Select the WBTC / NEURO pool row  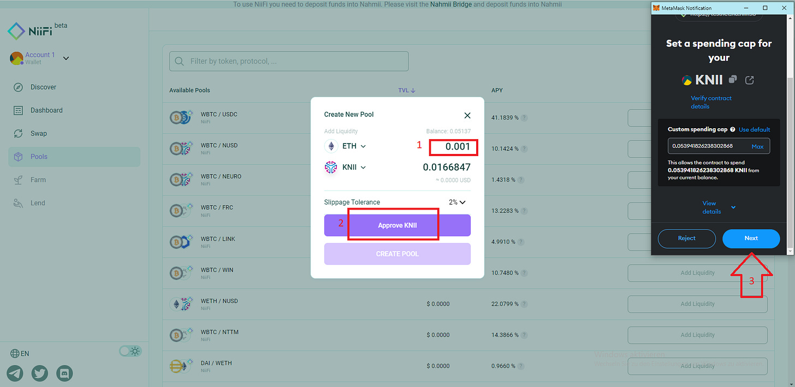click(468, 180)
